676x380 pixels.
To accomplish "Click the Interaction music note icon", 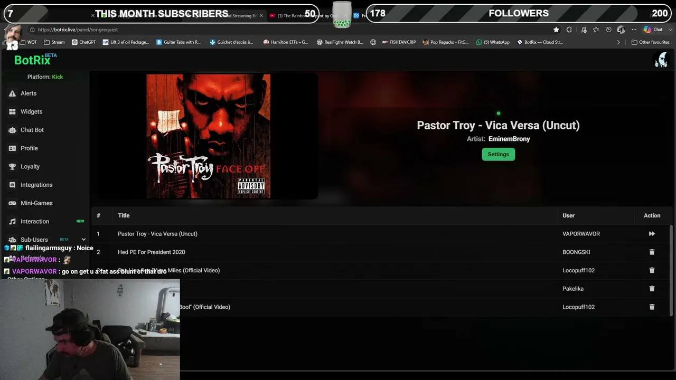I will (12, 222).
